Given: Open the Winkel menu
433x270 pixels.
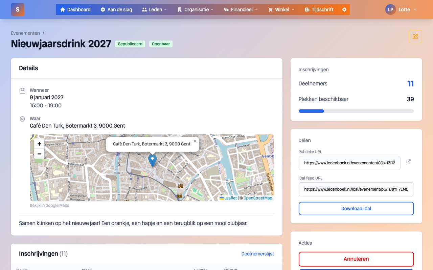Looking at the screenshot, I should 281,9.
